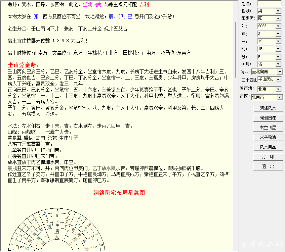Click the line starting with 水法:左水倒右
Viewport: 285px width, 252px height.
click(70, 126)
